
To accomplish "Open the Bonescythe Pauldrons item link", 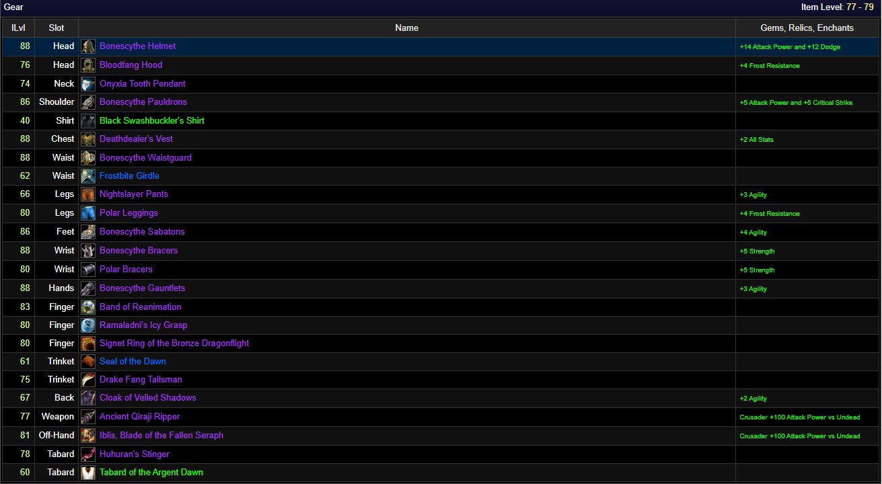I will coord(143,102).
